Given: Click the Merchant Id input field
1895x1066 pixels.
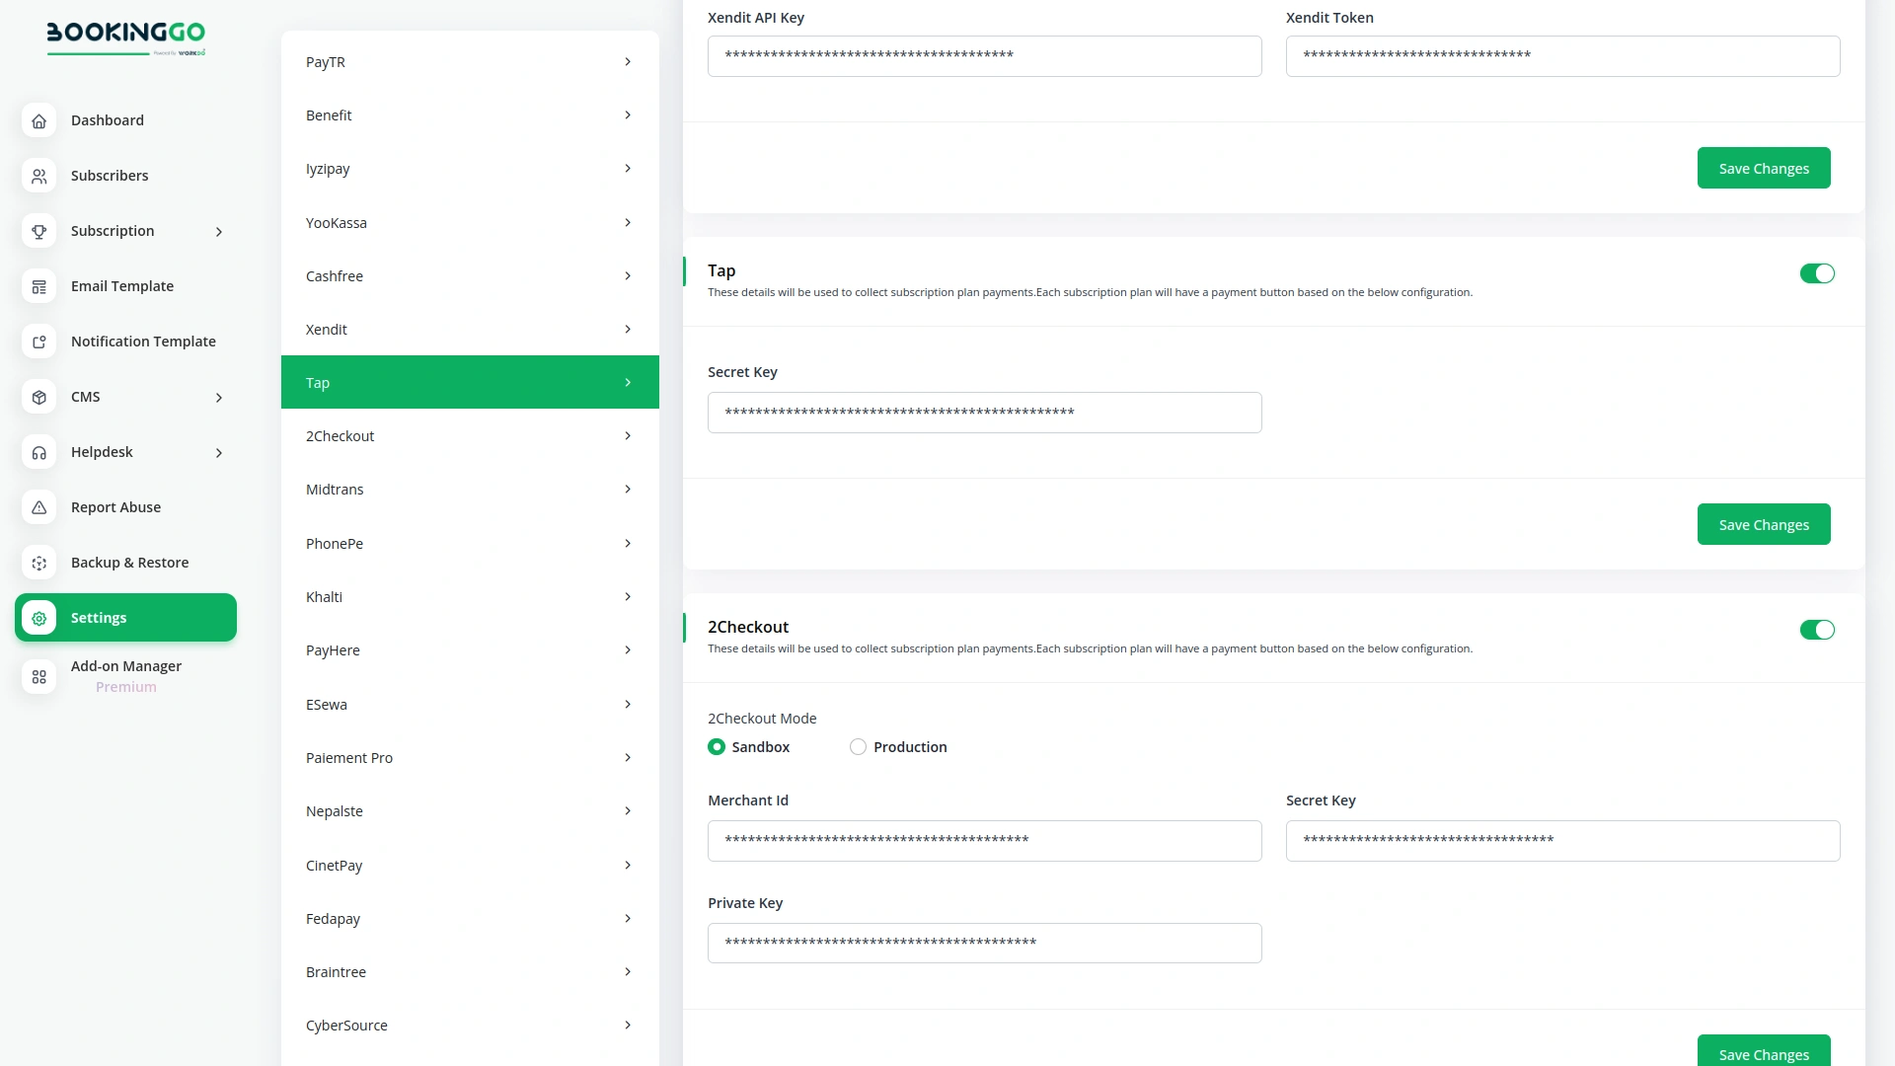Looking at the screenshot, I should pos(984,840).
